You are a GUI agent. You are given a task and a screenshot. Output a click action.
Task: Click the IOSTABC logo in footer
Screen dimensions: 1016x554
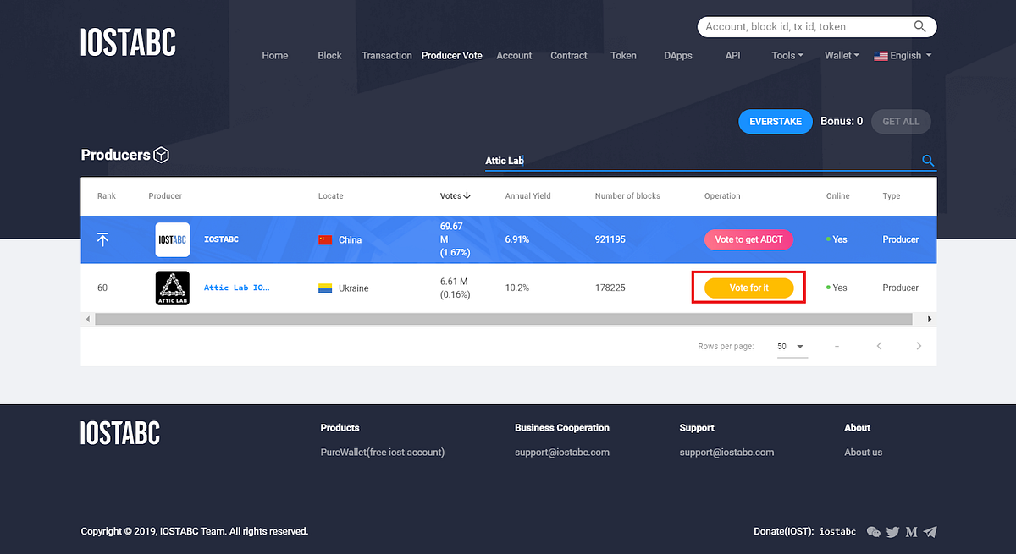point(120,433)
